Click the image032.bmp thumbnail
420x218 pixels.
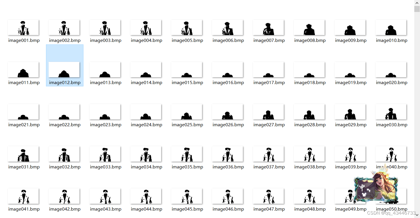64,154
